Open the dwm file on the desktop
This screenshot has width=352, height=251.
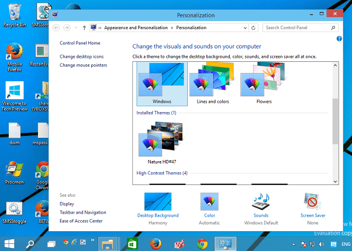point(15,134)
